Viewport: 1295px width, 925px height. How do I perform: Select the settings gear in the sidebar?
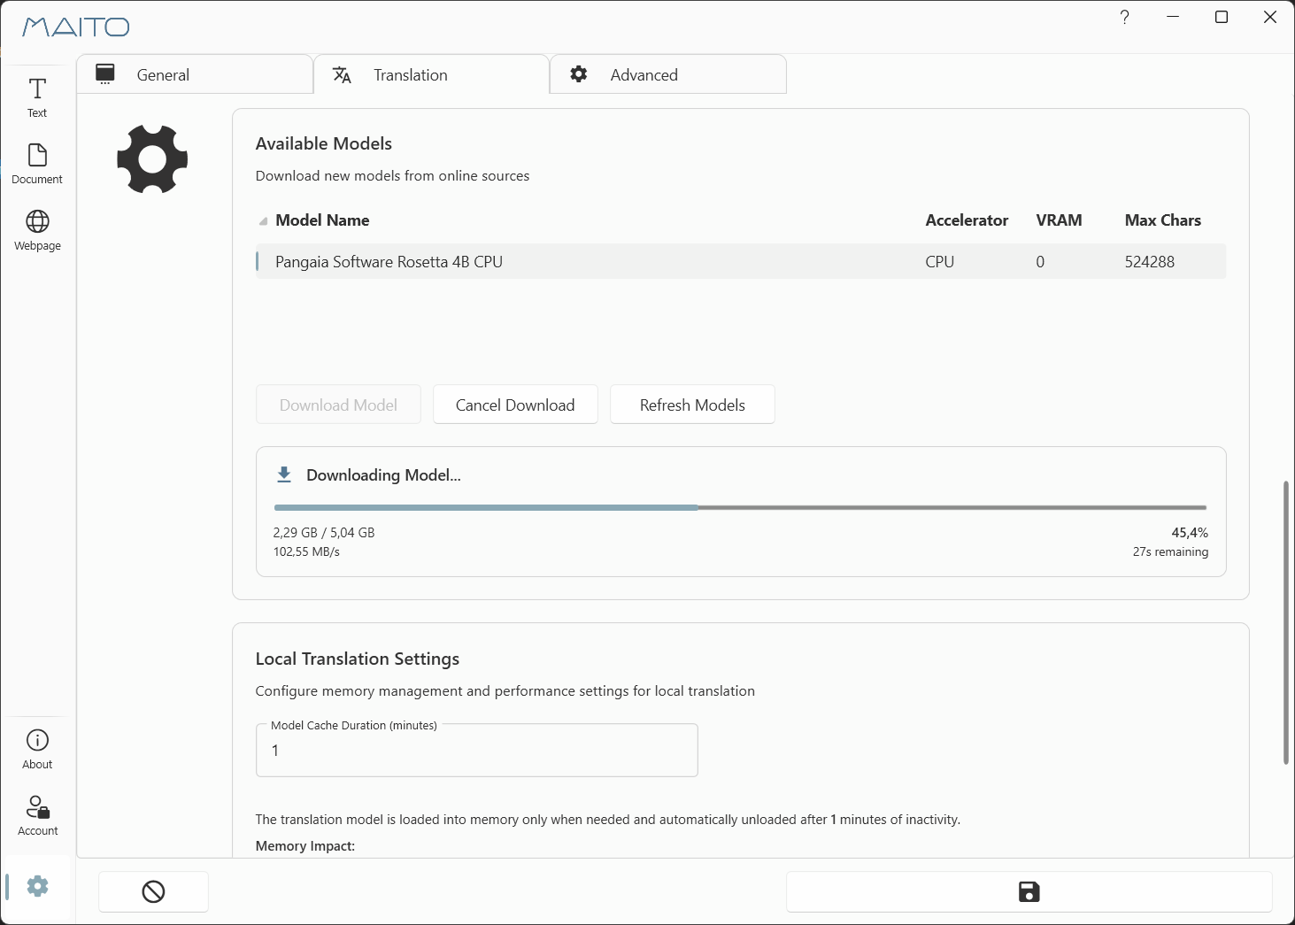coord(37,886)
